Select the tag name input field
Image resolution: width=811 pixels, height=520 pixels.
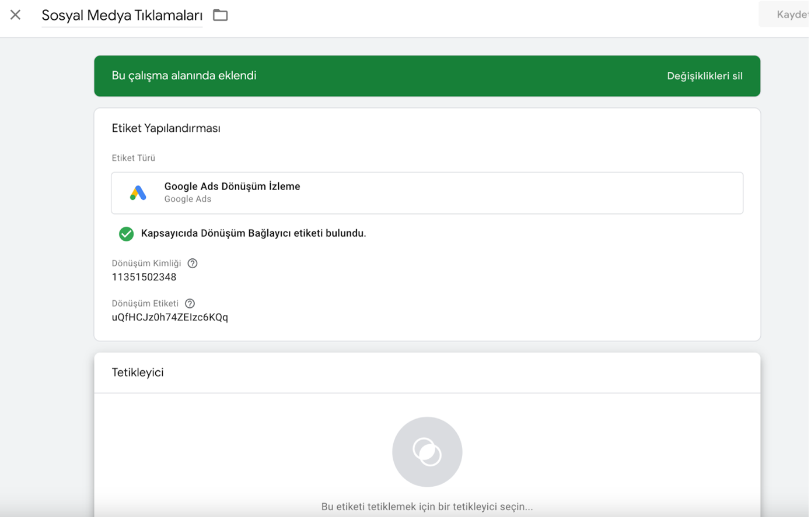[x=121, y=16]
